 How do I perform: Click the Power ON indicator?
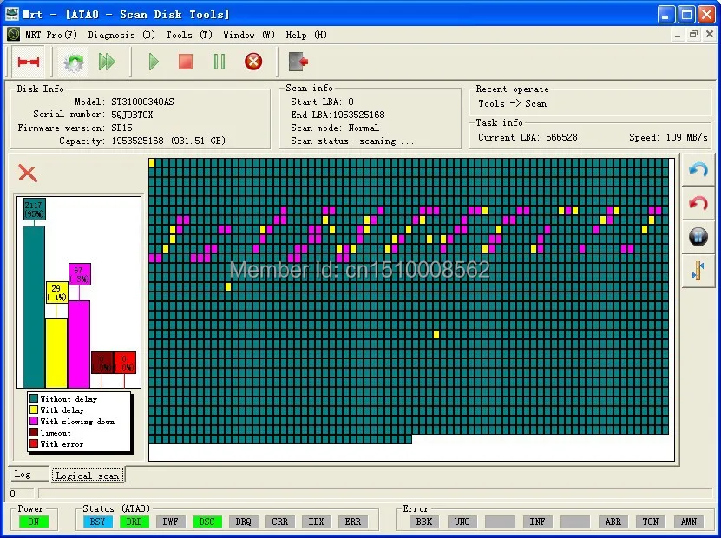coord(34,522)
